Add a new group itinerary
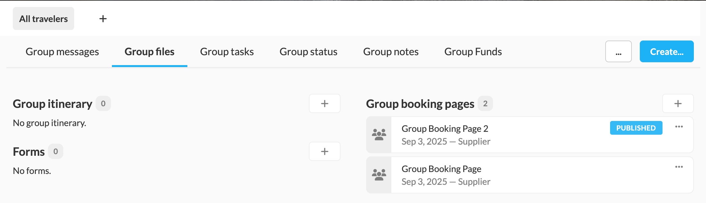Image resolution: width=706 pixels, height=203 pixels. (x=325, y=103)
